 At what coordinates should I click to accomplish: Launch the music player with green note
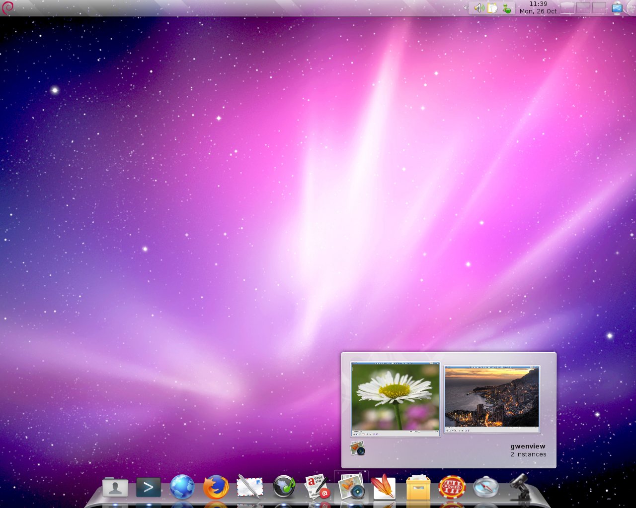coord(284,487)
